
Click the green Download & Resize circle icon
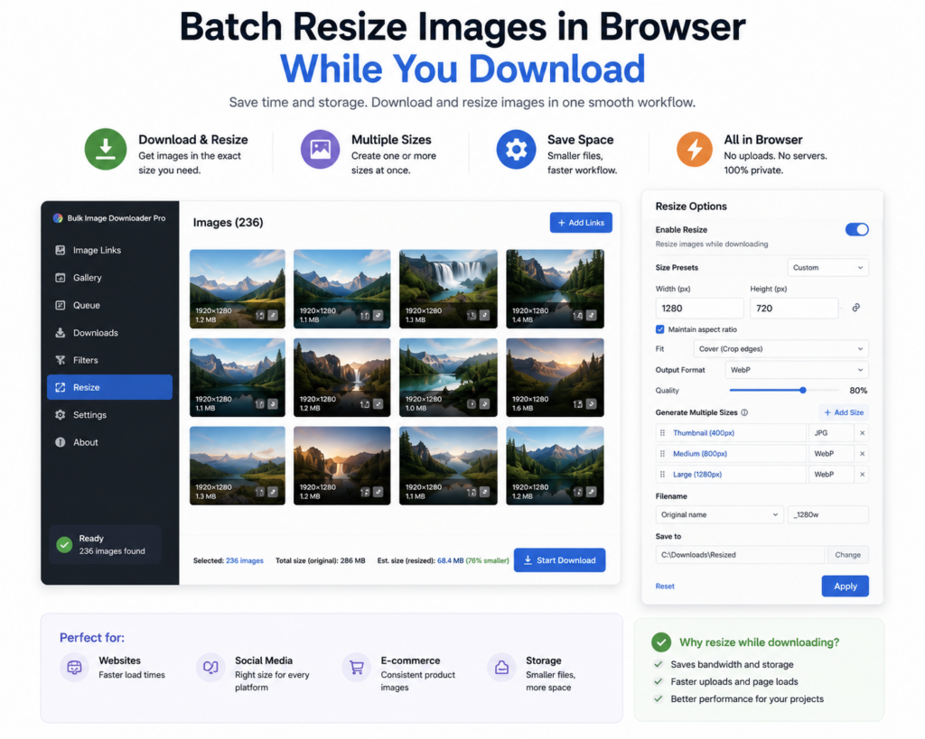click(106, 149)
